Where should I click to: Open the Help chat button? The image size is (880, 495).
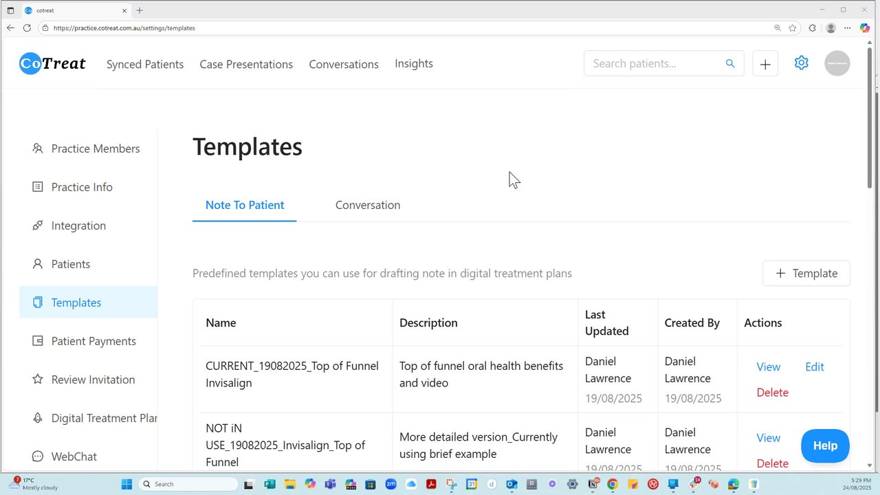coord(825,445)
